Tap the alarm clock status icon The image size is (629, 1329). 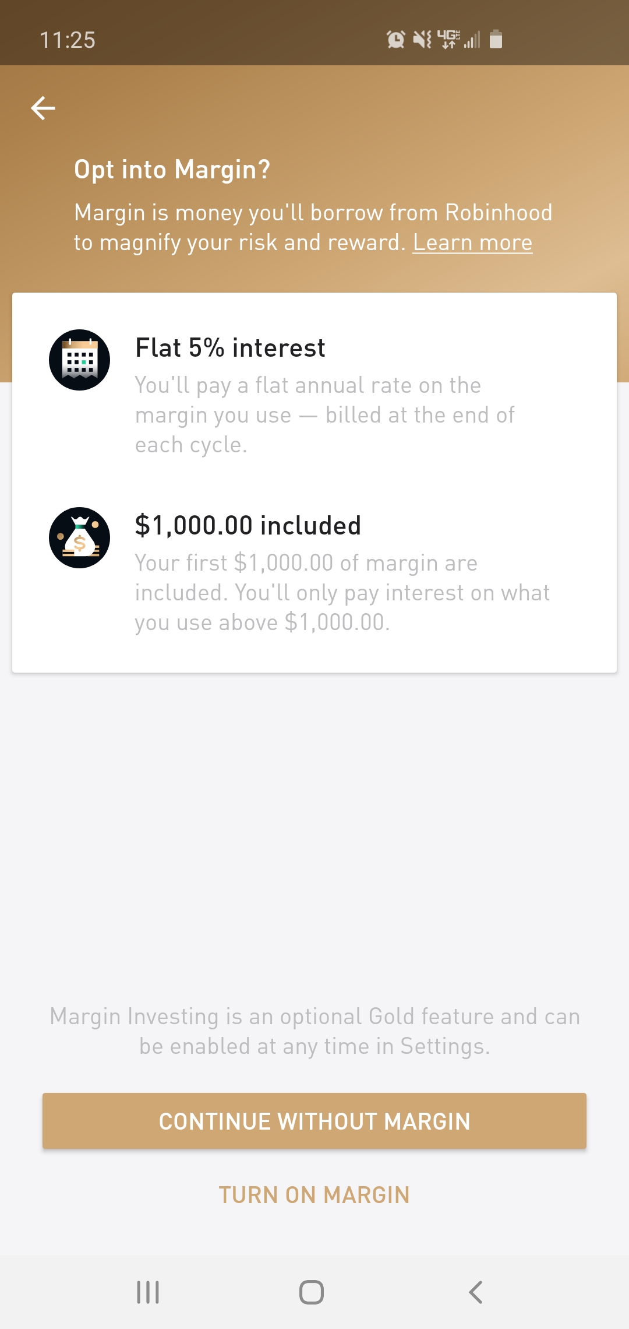[395, 40]
